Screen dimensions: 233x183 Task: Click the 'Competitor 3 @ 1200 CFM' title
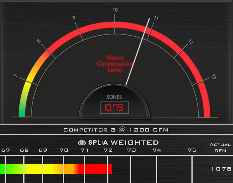coord(116,129)
